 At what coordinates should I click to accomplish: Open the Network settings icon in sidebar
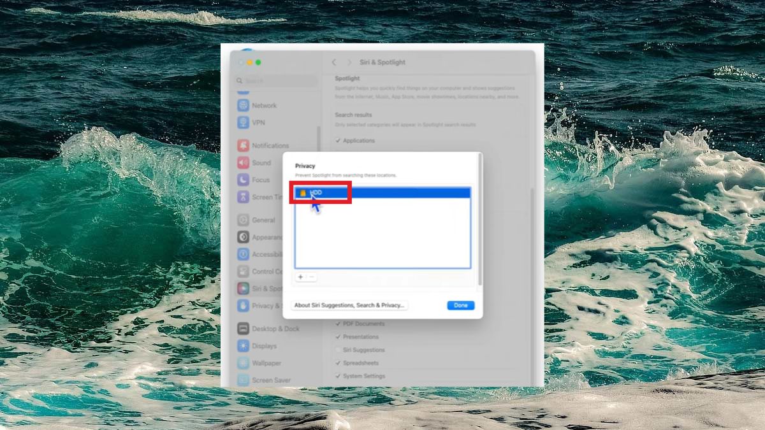(243, 105)
